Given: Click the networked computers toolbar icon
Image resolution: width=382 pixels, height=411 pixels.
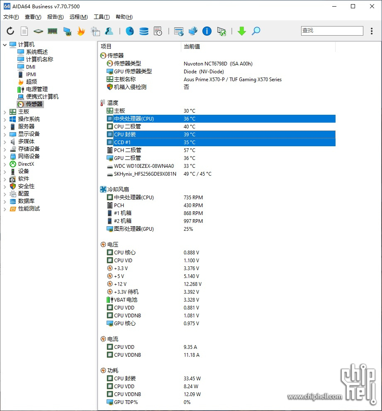Looking at the screenshot, I should (x=193, y=31).
